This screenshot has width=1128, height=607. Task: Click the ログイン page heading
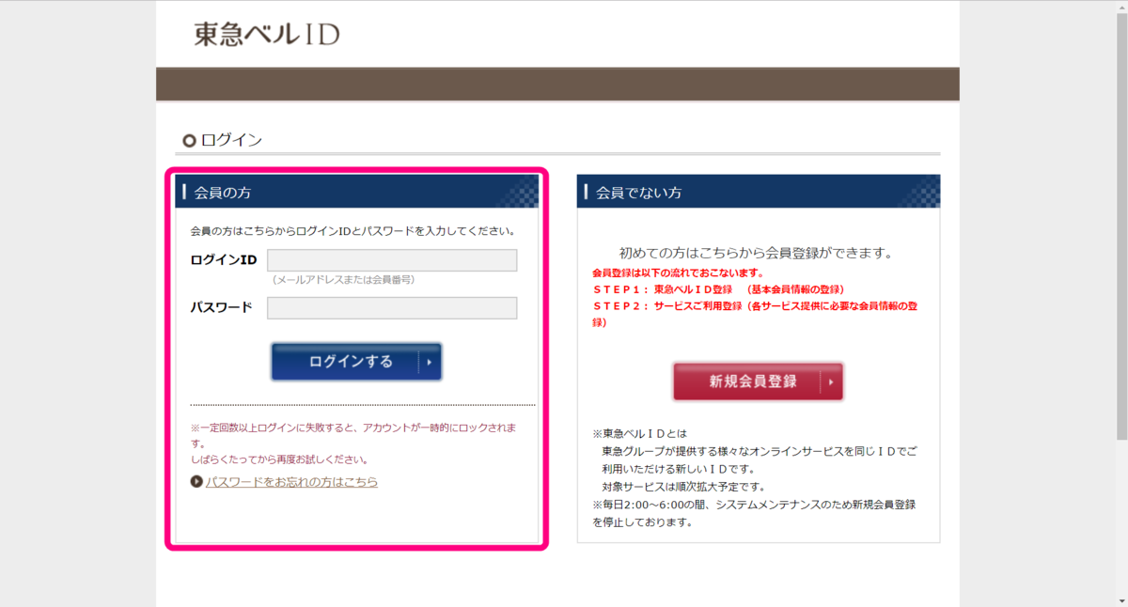231,140
